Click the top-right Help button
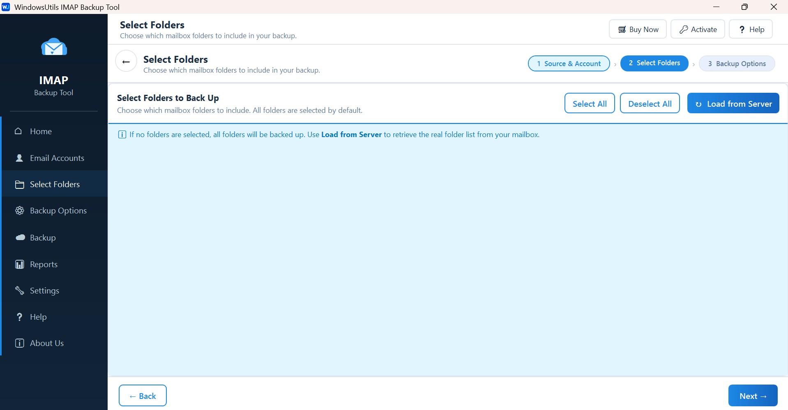 coord(751,29)
